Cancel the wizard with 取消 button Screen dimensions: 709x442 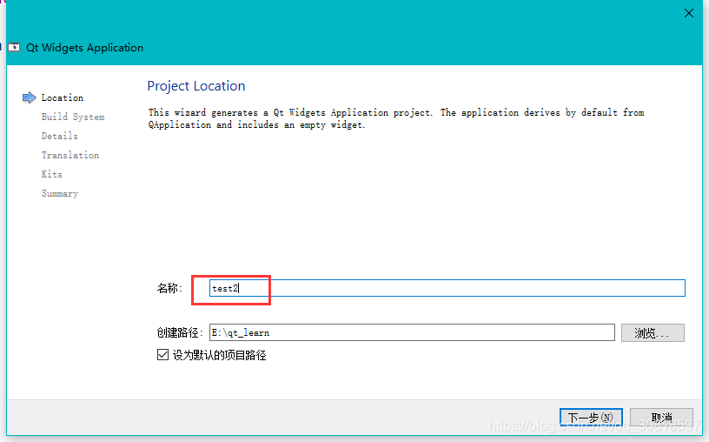661,417
